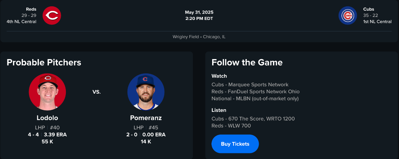Click the Reds FanDuel Sports Network Ohio listing

coord(255,92)
